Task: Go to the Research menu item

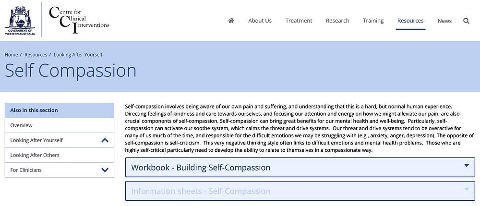Action: (x=337, y=21)
